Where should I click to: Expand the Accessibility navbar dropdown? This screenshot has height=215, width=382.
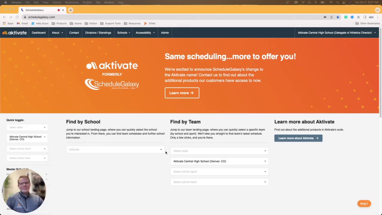coord(145,33)
